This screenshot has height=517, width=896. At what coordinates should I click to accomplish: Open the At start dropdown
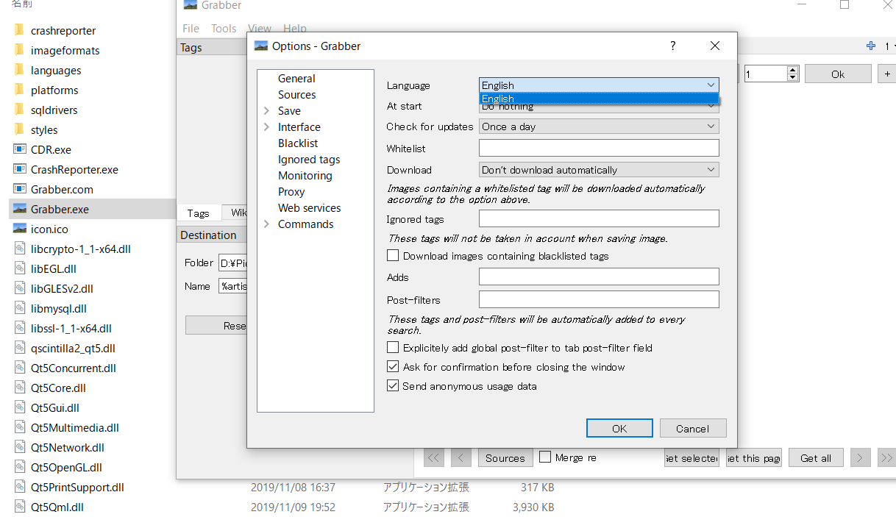coord(599,107)
